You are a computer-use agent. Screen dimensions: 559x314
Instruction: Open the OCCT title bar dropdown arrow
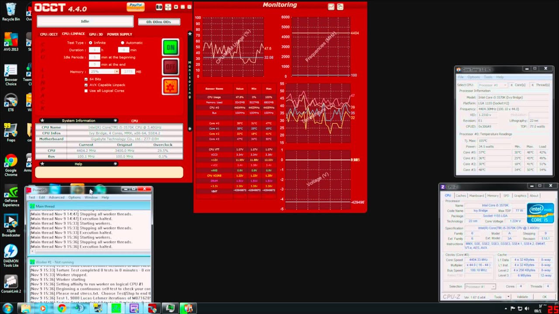point(176,7)
